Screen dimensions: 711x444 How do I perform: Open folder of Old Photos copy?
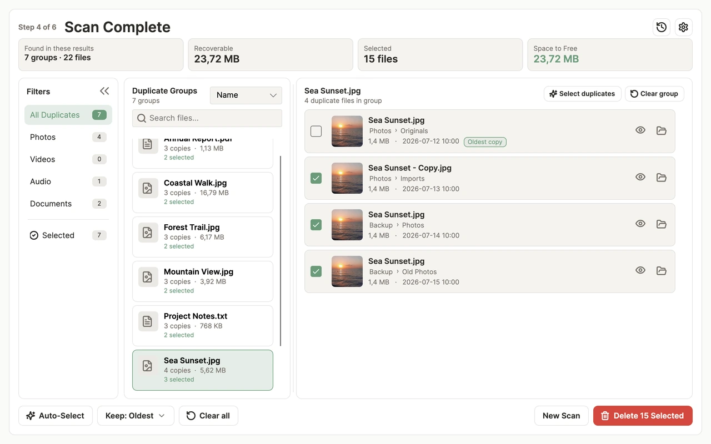click(661, 270)
